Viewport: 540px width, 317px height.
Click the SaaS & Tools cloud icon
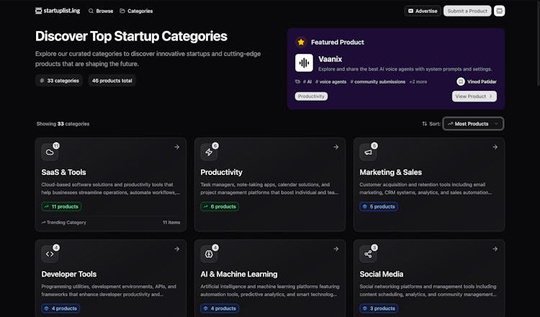50,152
